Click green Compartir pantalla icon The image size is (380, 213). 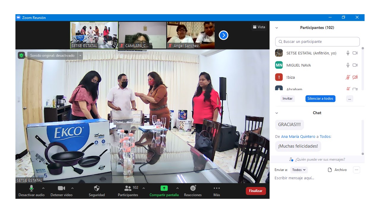(x=164, y=188)
